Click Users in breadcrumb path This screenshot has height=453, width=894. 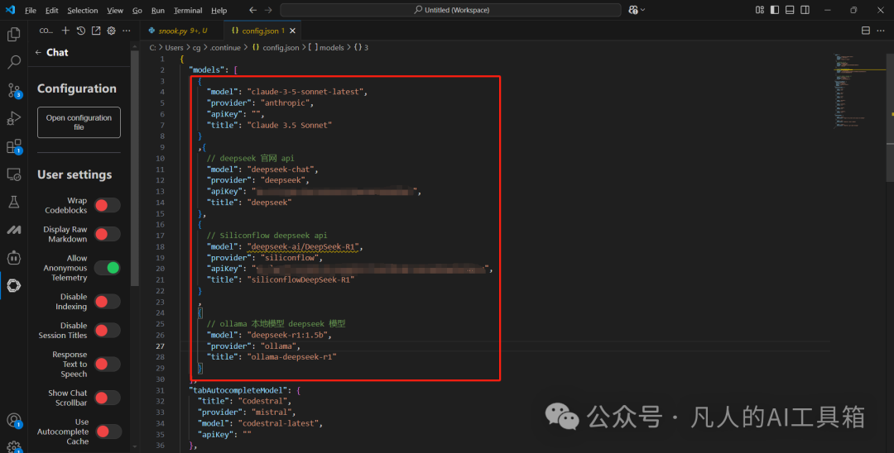174,48
